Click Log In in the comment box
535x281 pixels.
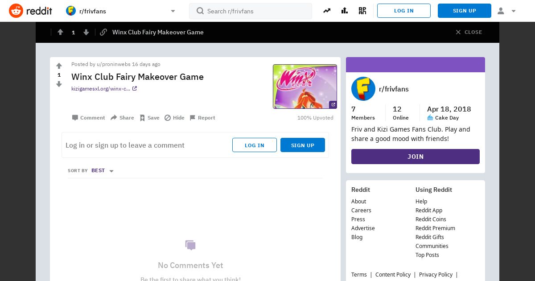(255, 145)
